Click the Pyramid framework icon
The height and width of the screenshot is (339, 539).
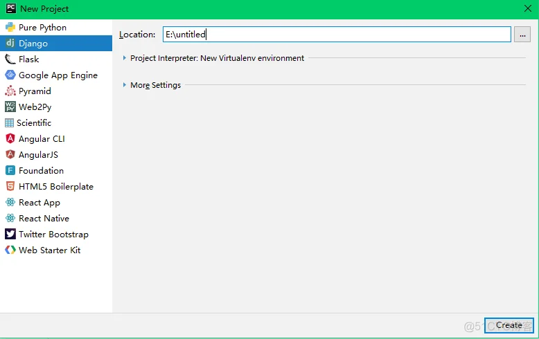point(10,91)
